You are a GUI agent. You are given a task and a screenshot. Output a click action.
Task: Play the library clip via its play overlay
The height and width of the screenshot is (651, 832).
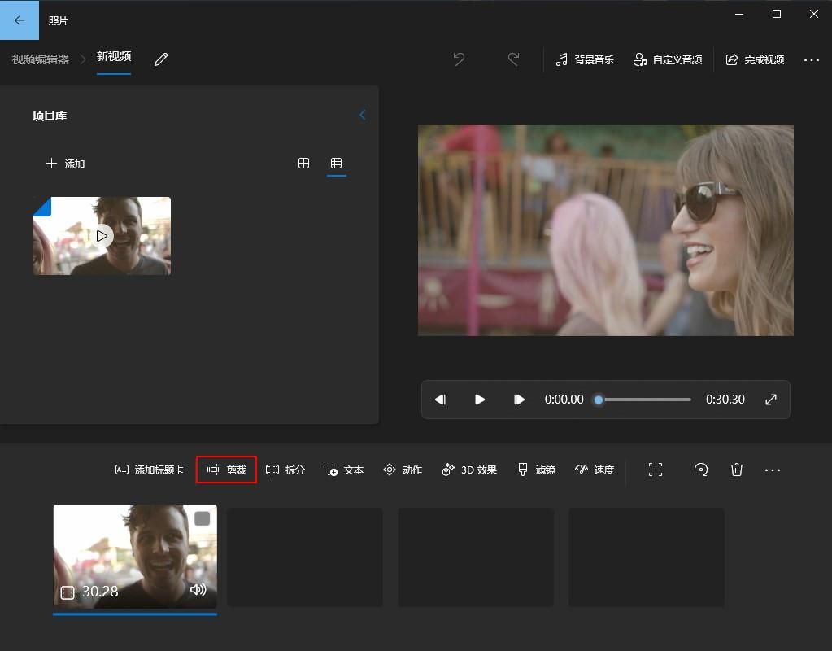pos(102,236)
